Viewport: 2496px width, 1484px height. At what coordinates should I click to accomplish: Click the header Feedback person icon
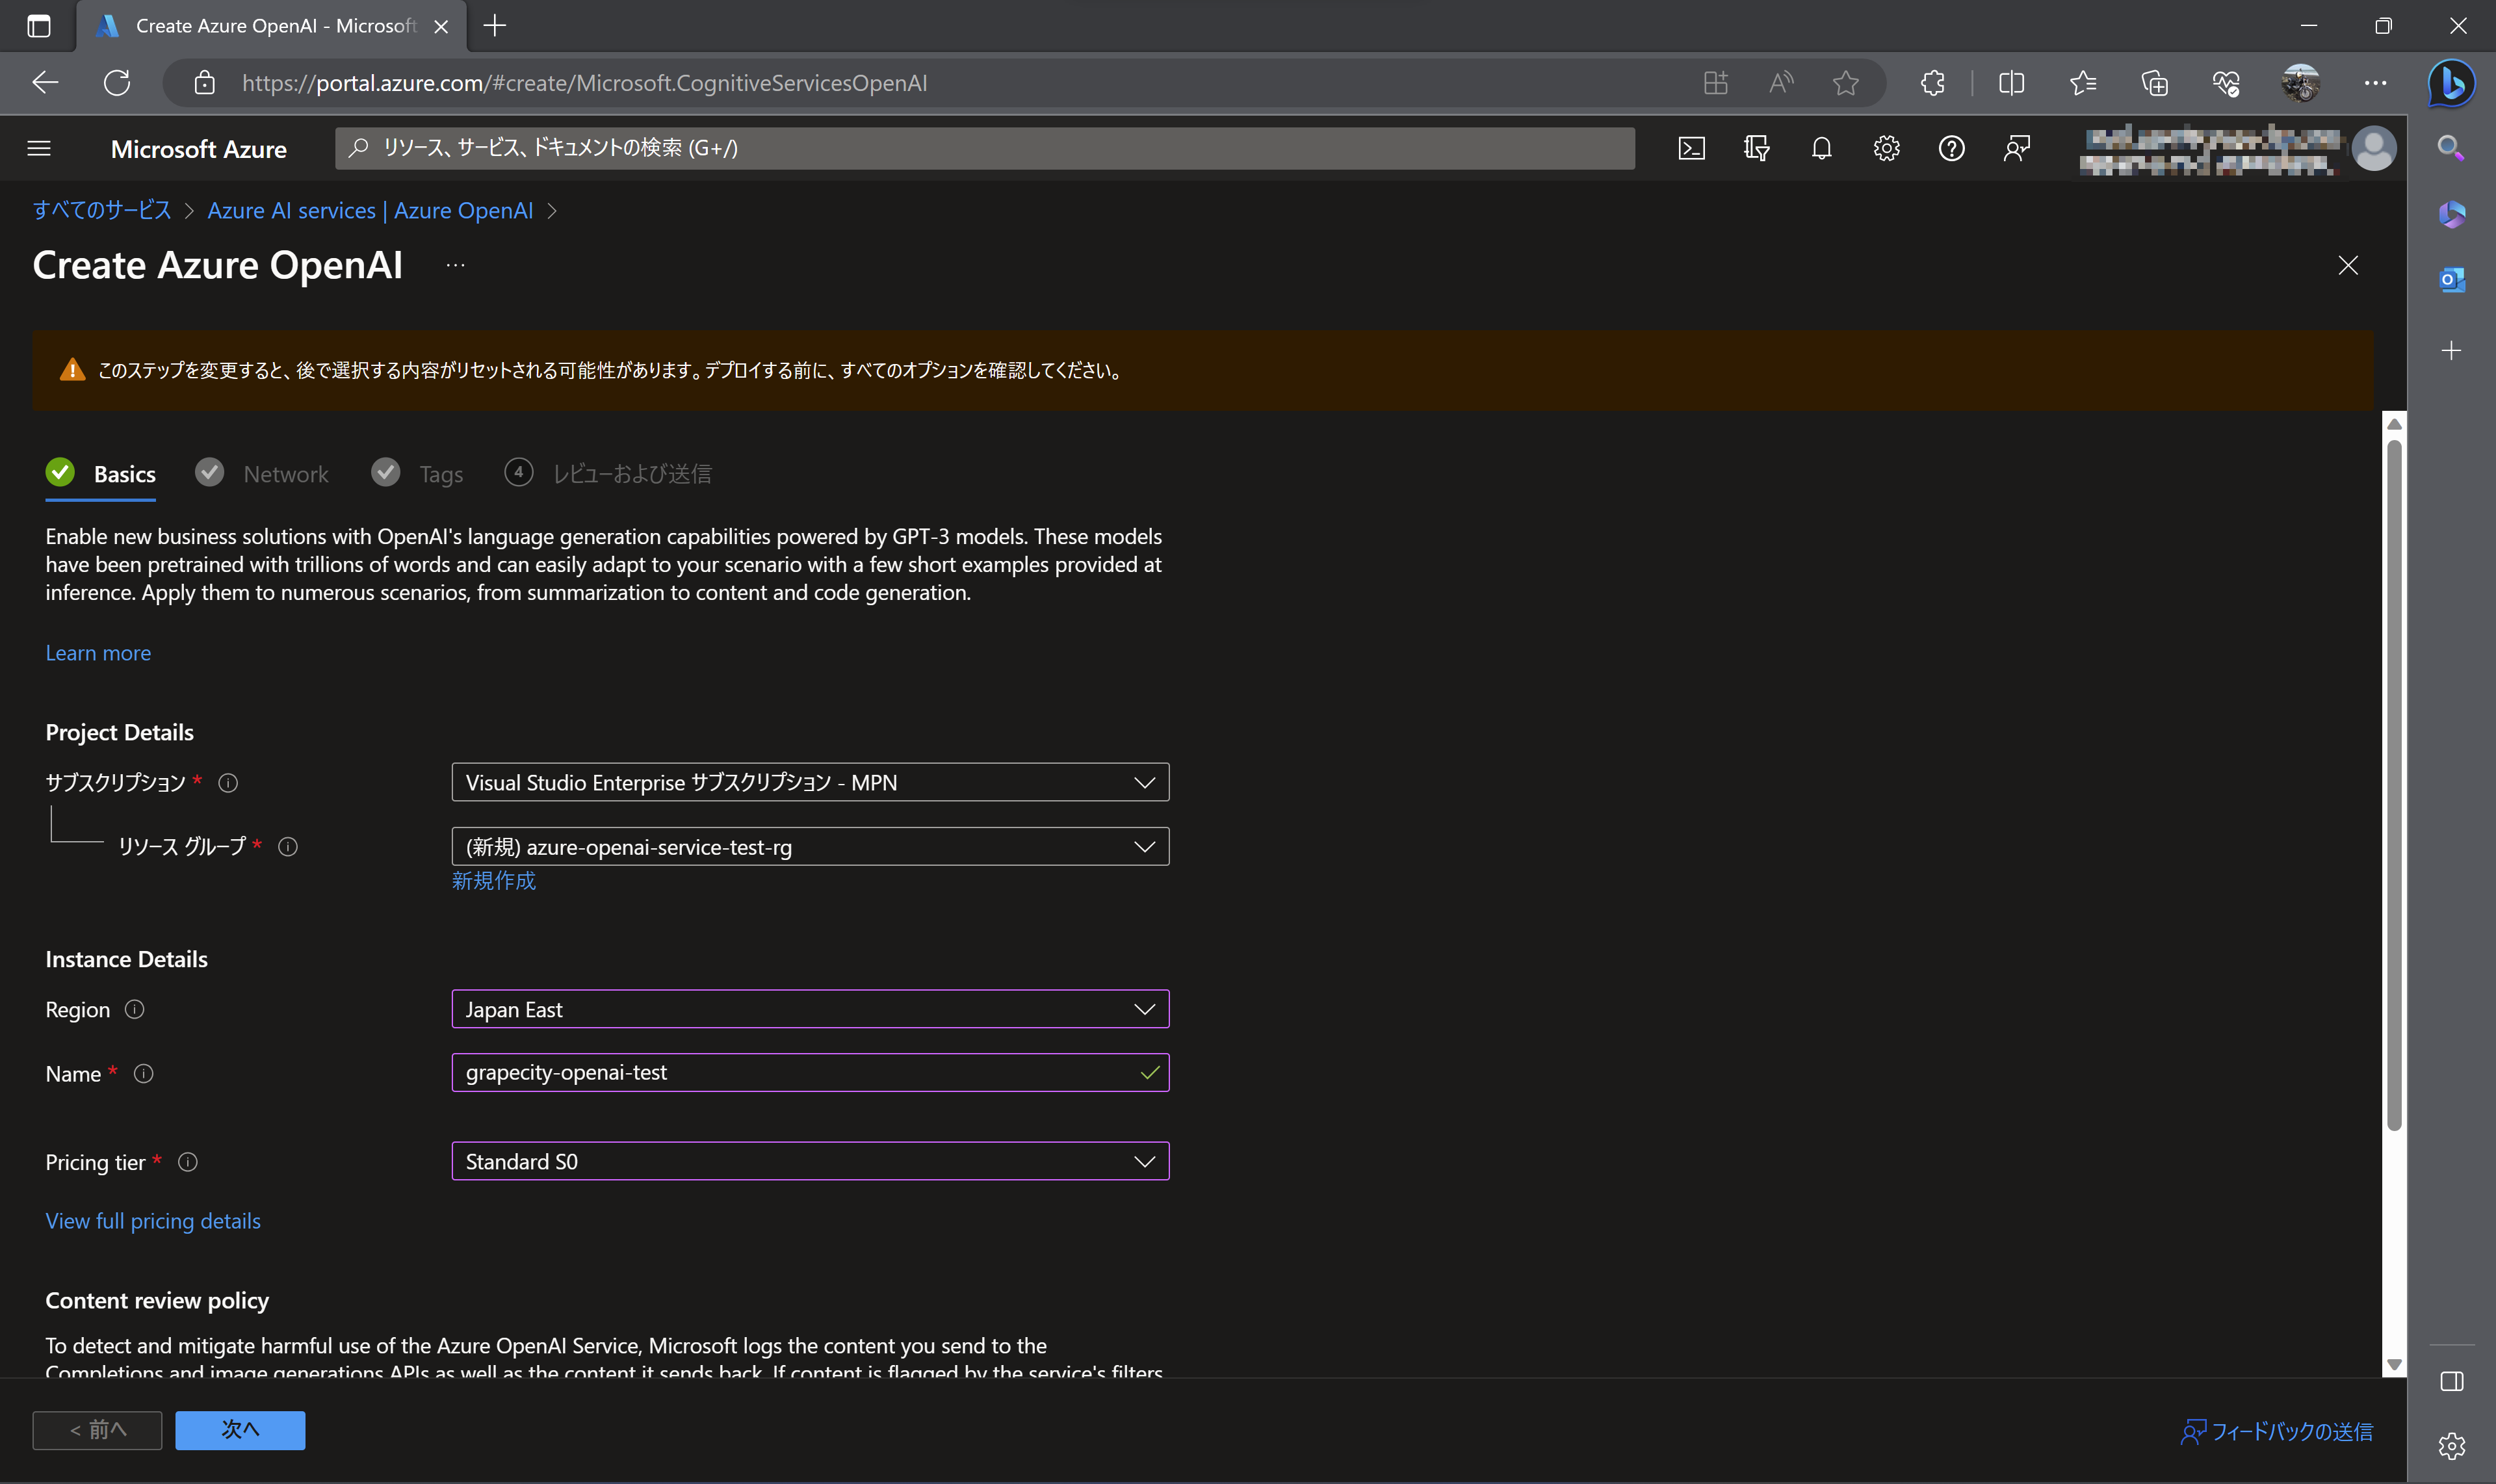tap(2016, 149)
